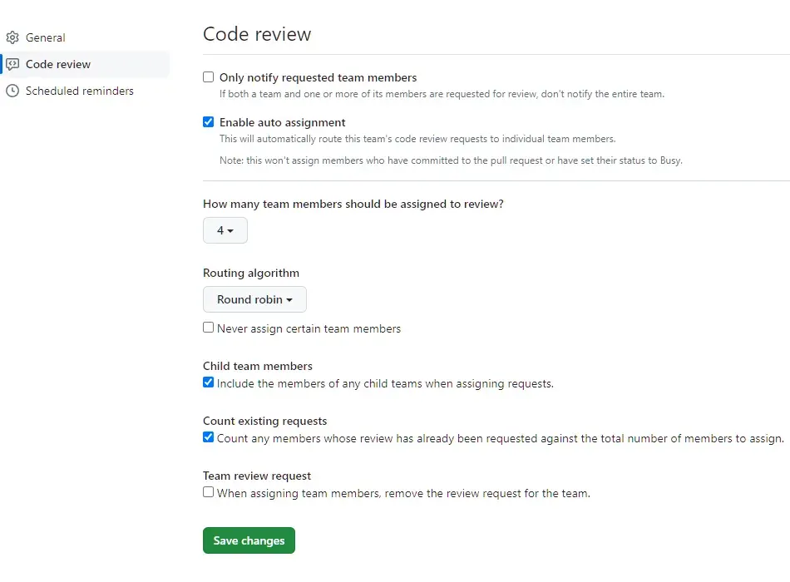790x582 pixels.
Task: Click the Only notify requested team members label
Action: [x=318, y=77]
